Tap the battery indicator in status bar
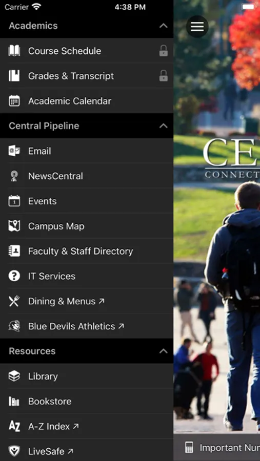Screen dimensions: 260x461 (248, 7)
